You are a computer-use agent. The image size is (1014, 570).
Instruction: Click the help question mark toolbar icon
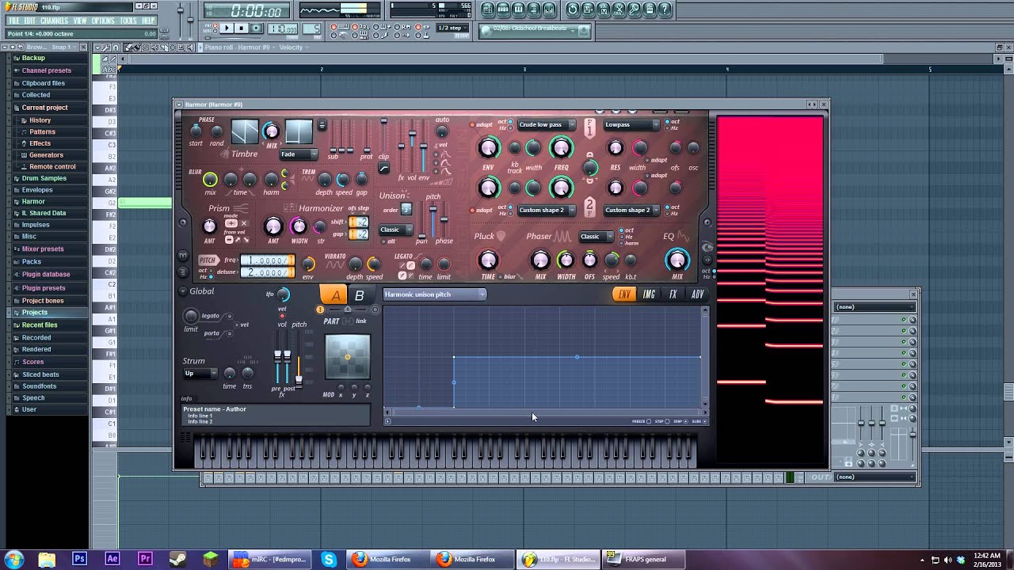[x=665, y=10]
